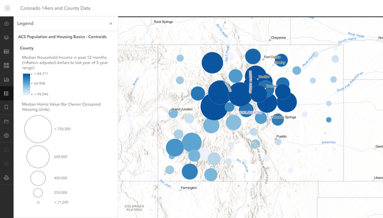The height and width of the screenshot is (218, 383).
Task: Click the Create app grid icon
Action: 7,163
